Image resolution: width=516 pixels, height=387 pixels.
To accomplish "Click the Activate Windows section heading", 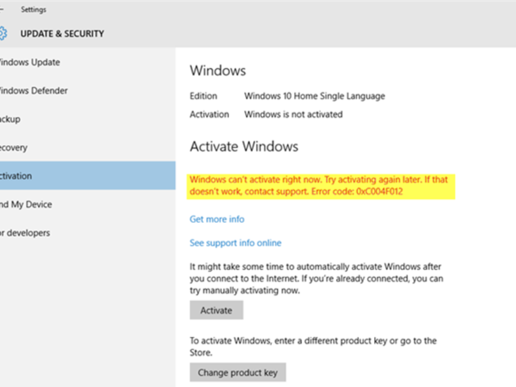I will click(x=243, y=146).
